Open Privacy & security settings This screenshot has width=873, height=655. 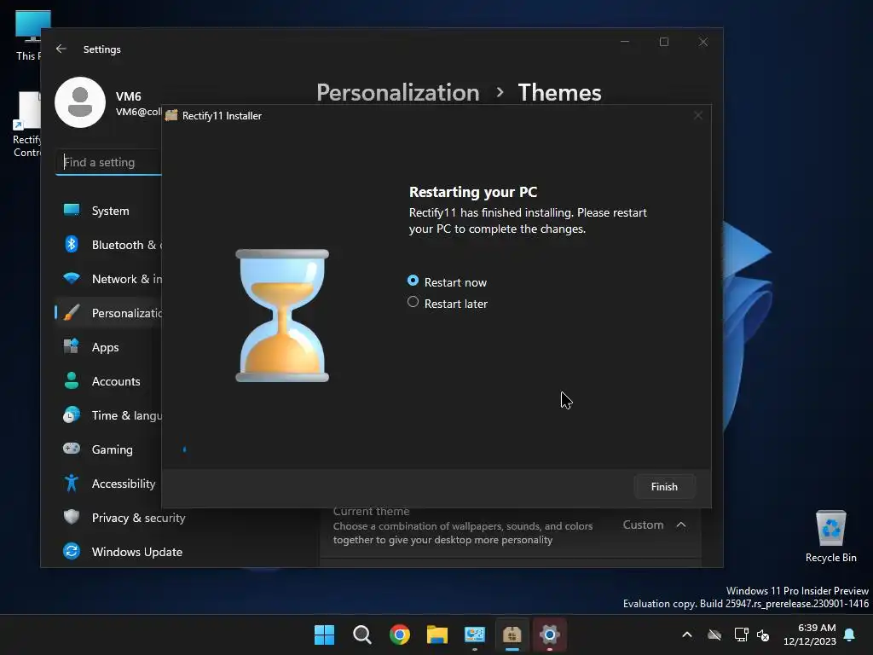[x=184, y=518]
